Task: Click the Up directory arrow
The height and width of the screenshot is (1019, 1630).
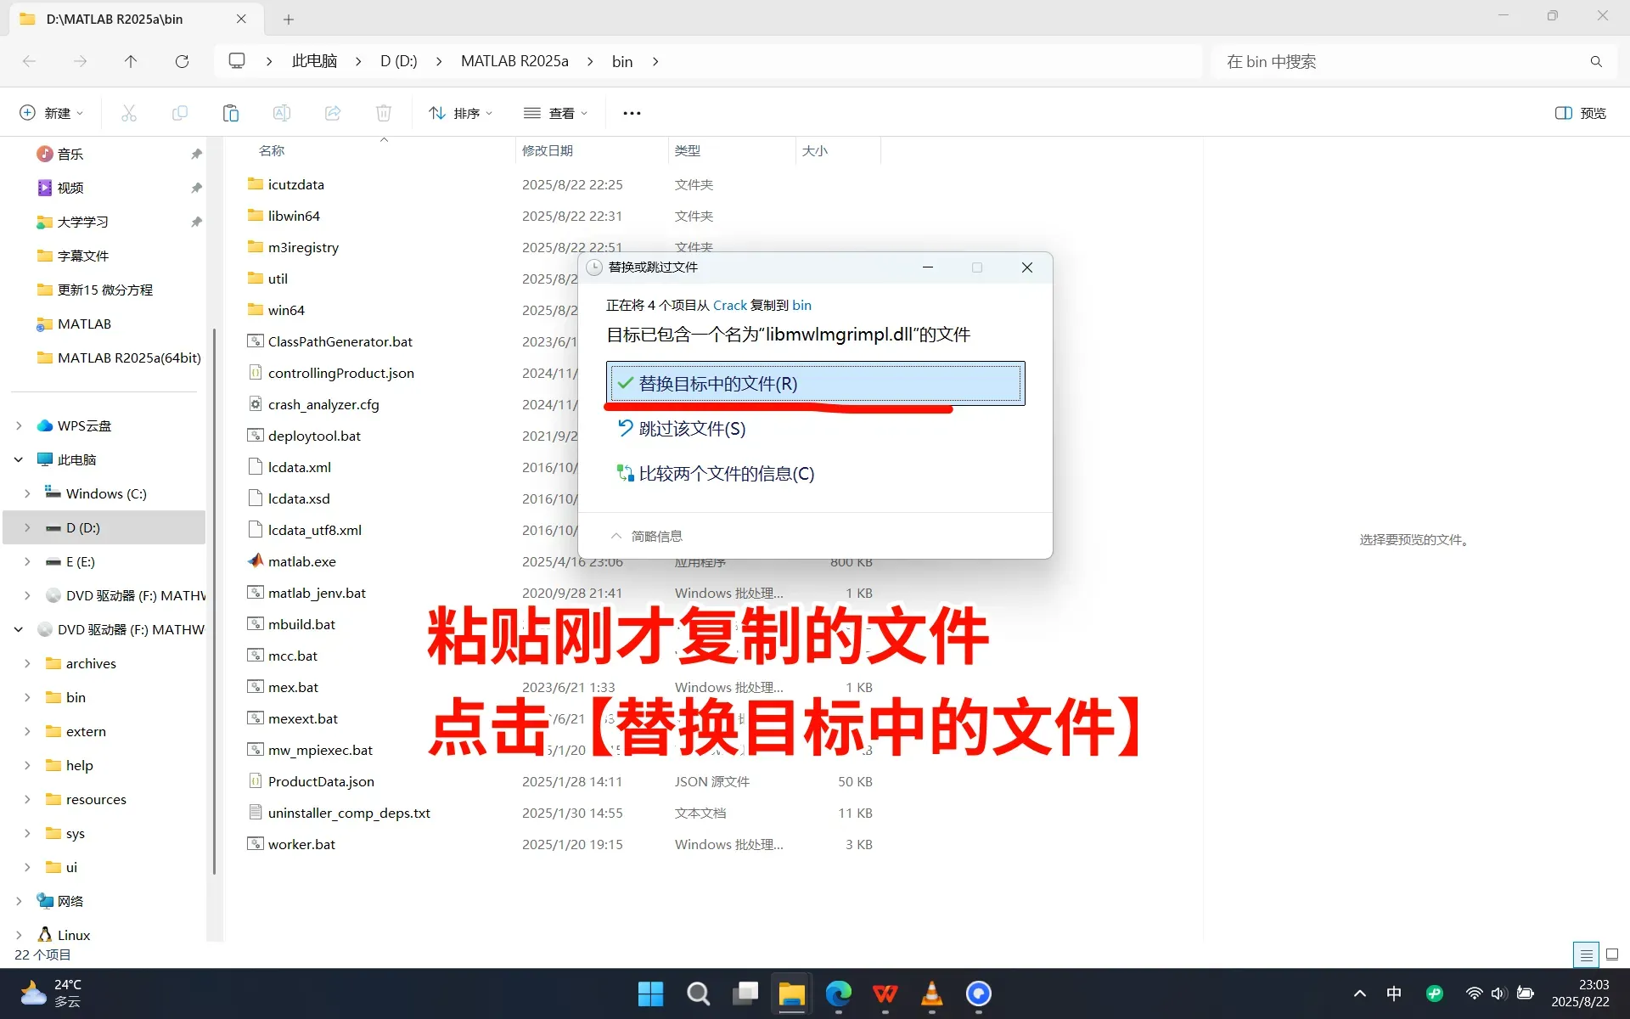Action: coord(130,61)
